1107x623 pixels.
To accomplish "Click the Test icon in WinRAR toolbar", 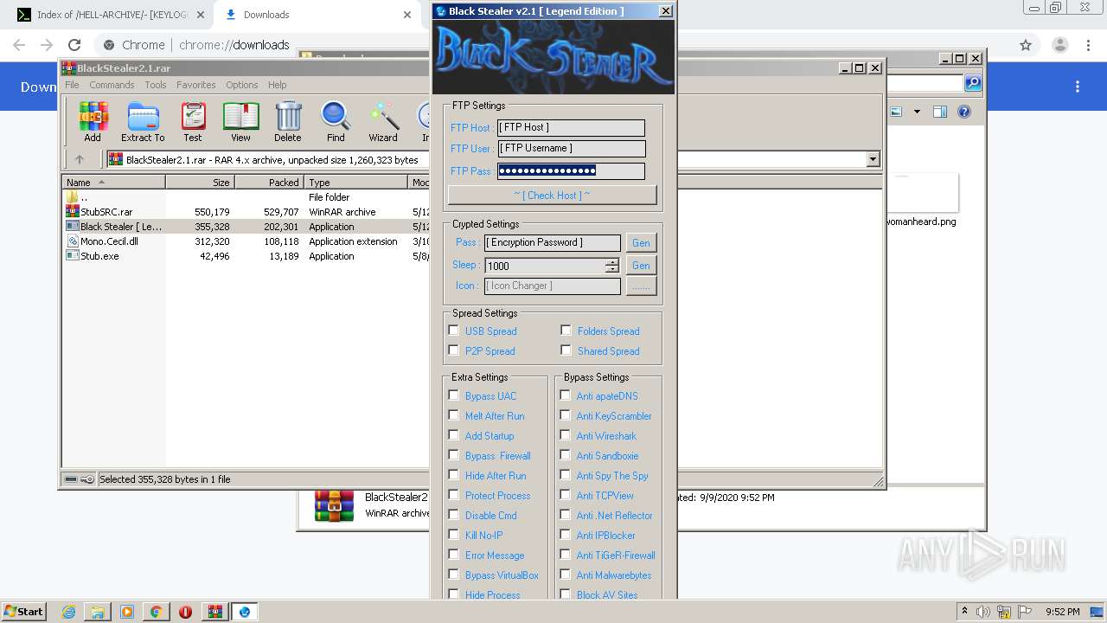I will tap(193, 121).
